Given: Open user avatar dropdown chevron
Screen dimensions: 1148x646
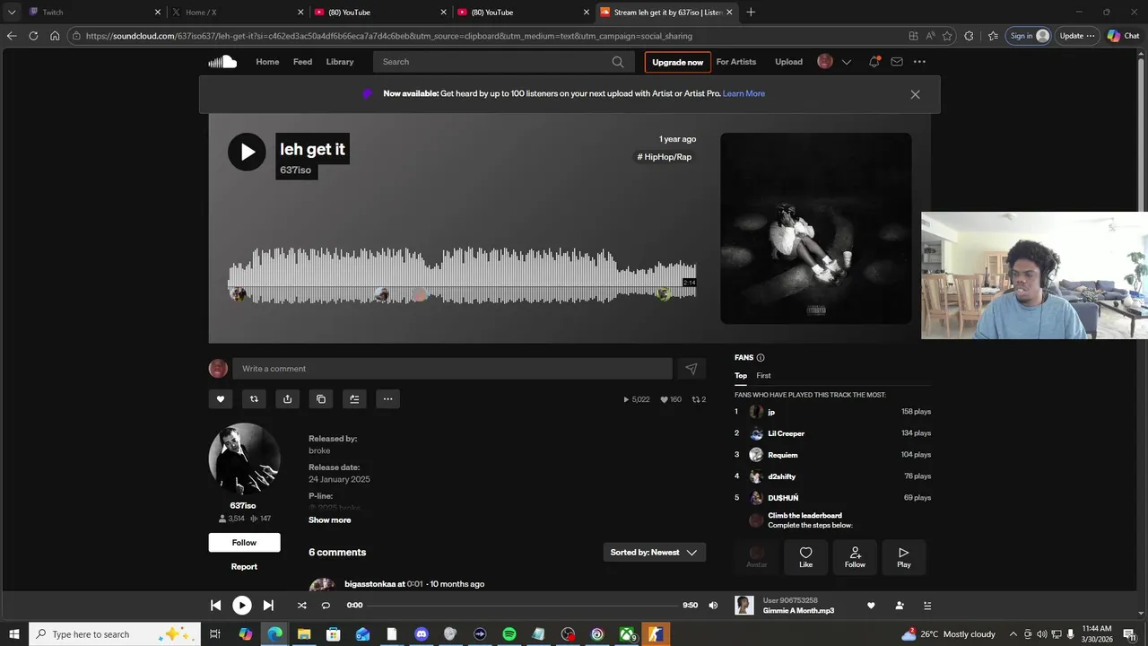Looking at the screenshot, I should coord(846,62).
